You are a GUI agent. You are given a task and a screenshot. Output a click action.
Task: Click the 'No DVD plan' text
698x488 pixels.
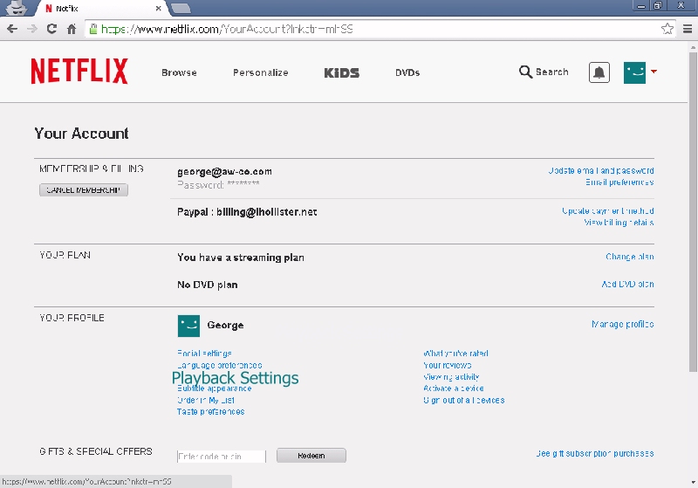tap(207, 285)
